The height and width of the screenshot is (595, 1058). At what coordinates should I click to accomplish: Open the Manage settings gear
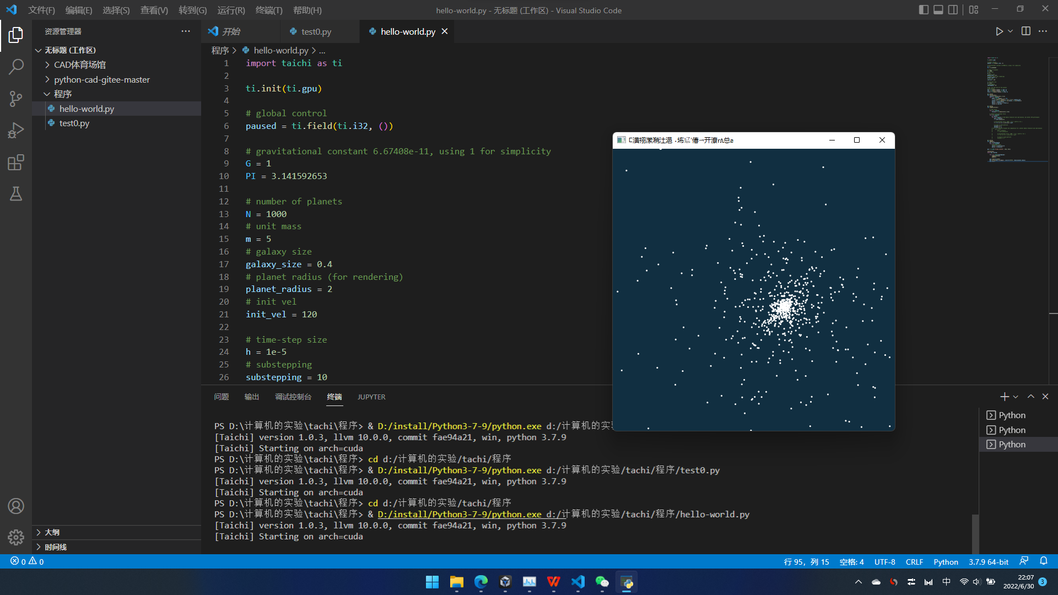pyautogui.click(x=16, y=537)
